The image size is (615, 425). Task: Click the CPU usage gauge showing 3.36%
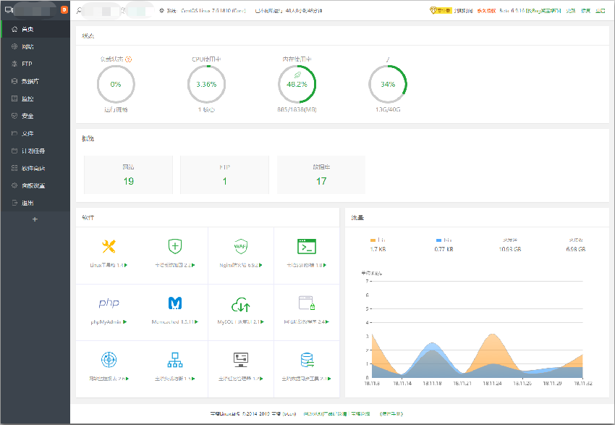point(206,85)
